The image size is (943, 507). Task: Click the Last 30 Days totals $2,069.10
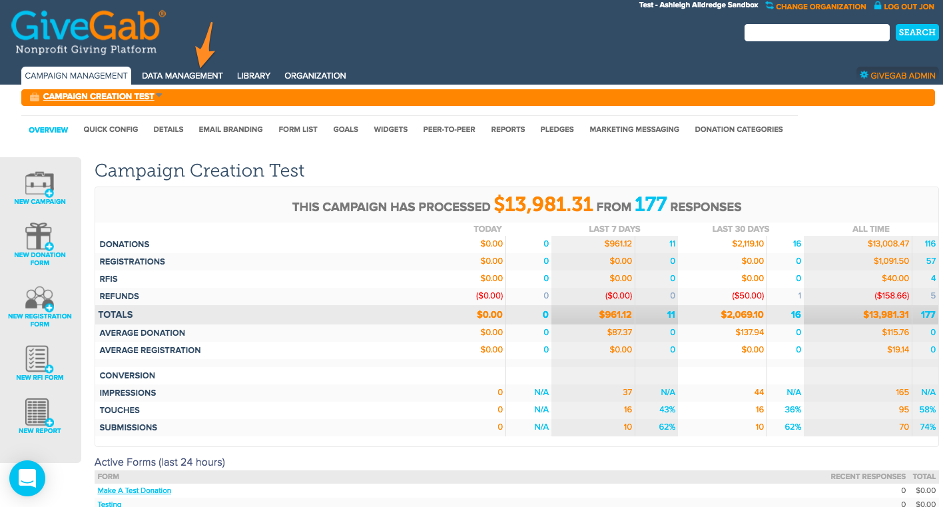point(742,314)
